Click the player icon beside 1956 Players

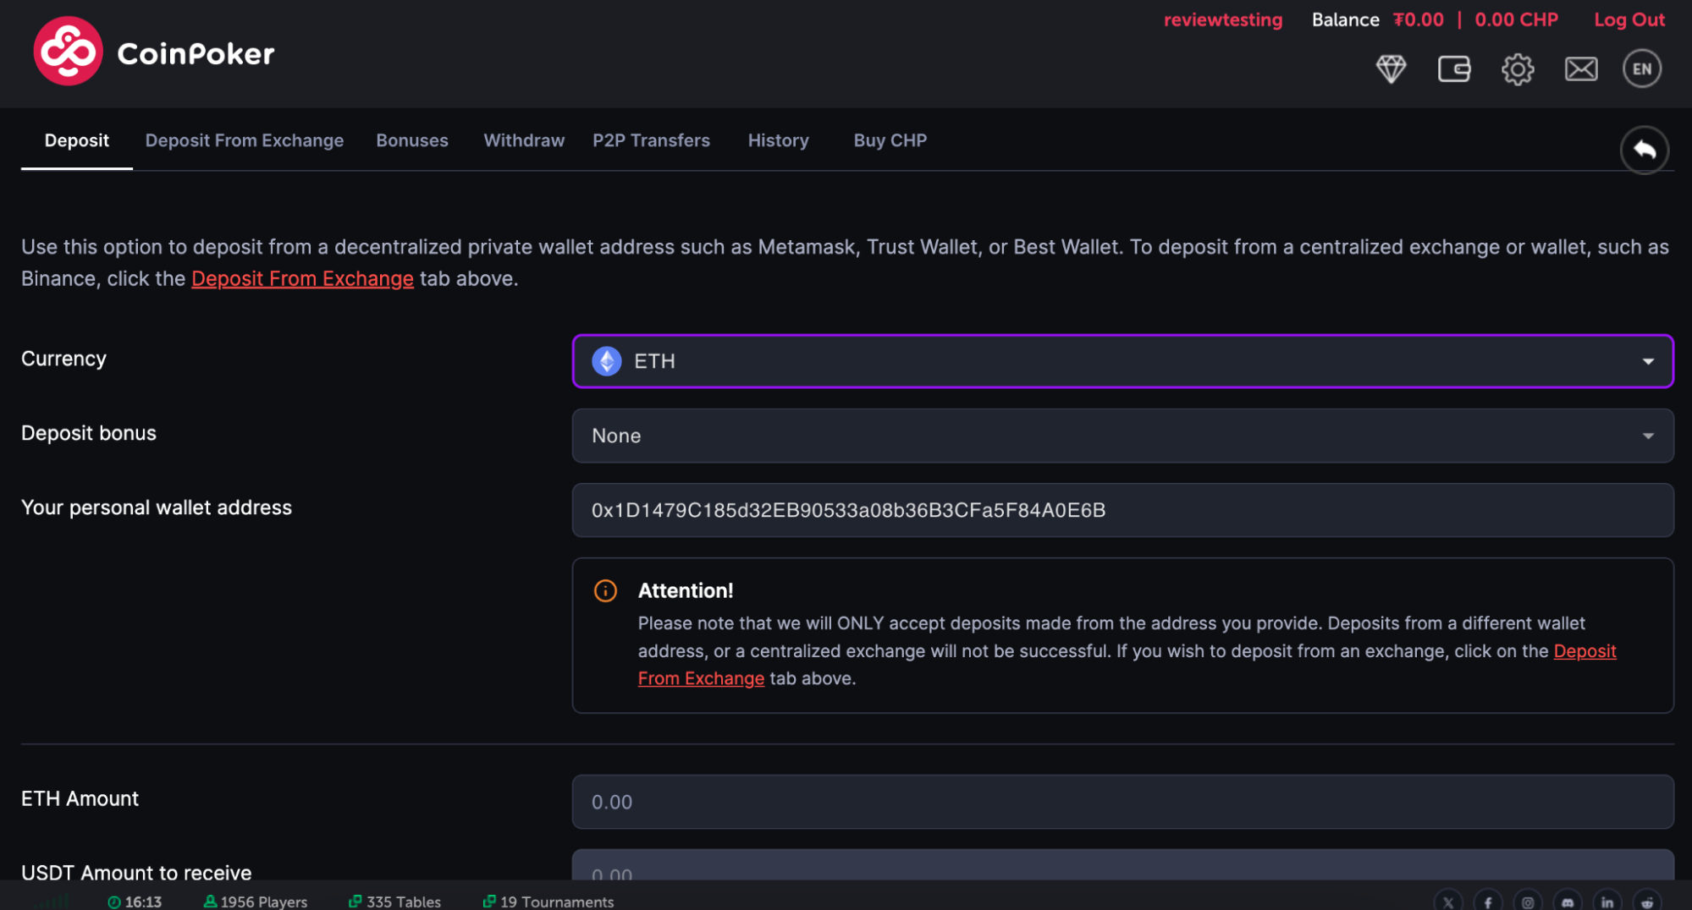[x=210, y=902]
